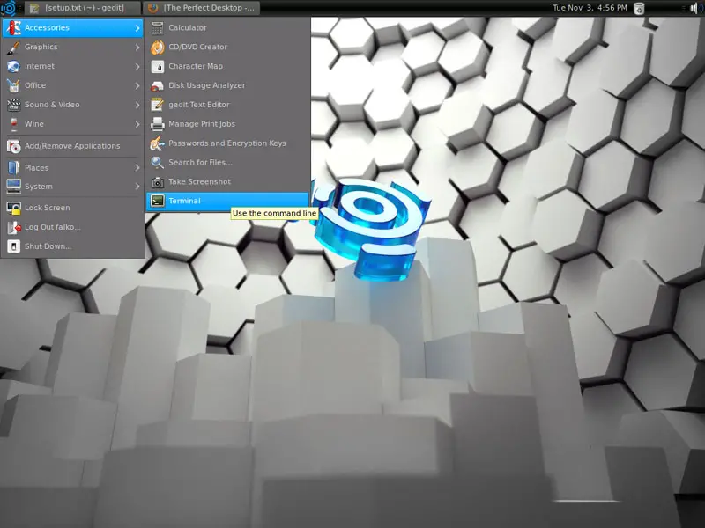This screenshot has width=705, height=528.
Task: Click the Office category icon
Action: point(13,85)
